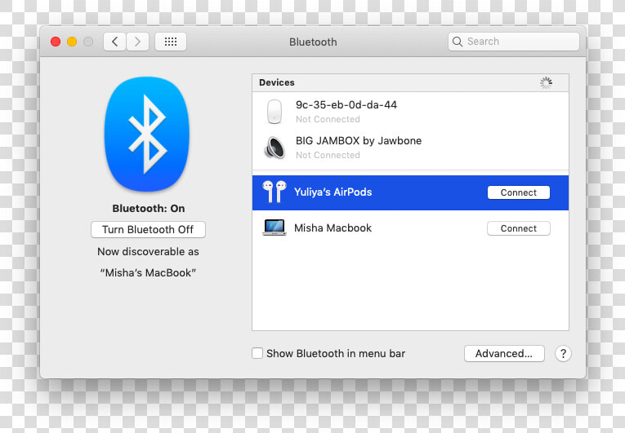Select the Misha Macbook device name
This screenshot has width=625, height=433.
coord(333,228)
